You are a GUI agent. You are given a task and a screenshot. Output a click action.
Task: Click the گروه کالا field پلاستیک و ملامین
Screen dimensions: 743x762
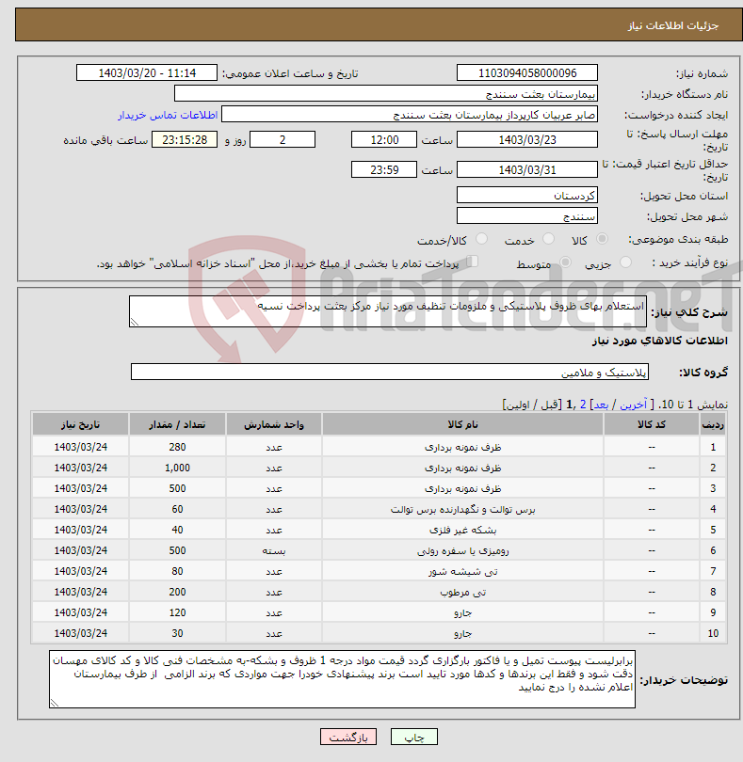[x=390, y=373]
